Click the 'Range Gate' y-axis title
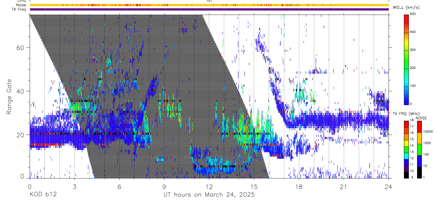The image size is (437, 202). [x=9, y=96]
